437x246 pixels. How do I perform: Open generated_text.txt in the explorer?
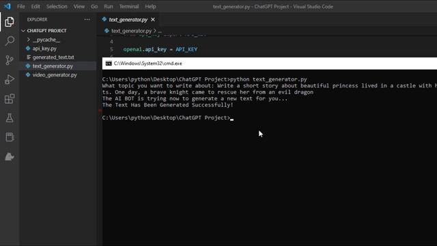coord(53,57)
